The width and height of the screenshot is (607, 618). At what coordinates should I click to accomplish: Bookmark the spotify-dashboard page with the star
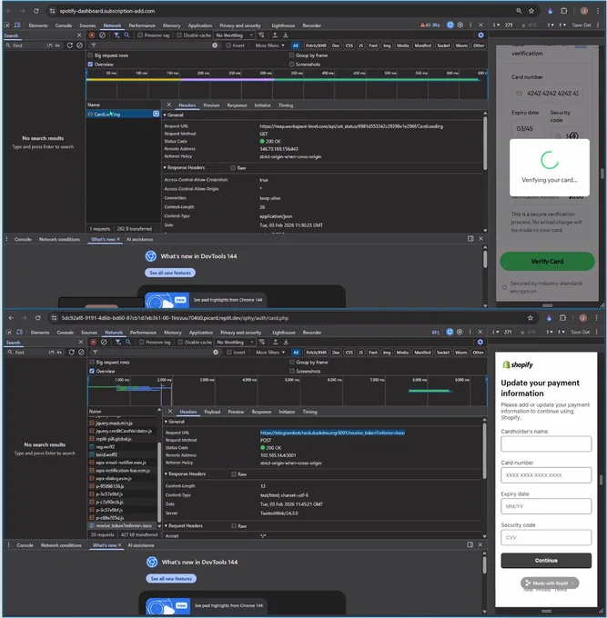point(531,11)
